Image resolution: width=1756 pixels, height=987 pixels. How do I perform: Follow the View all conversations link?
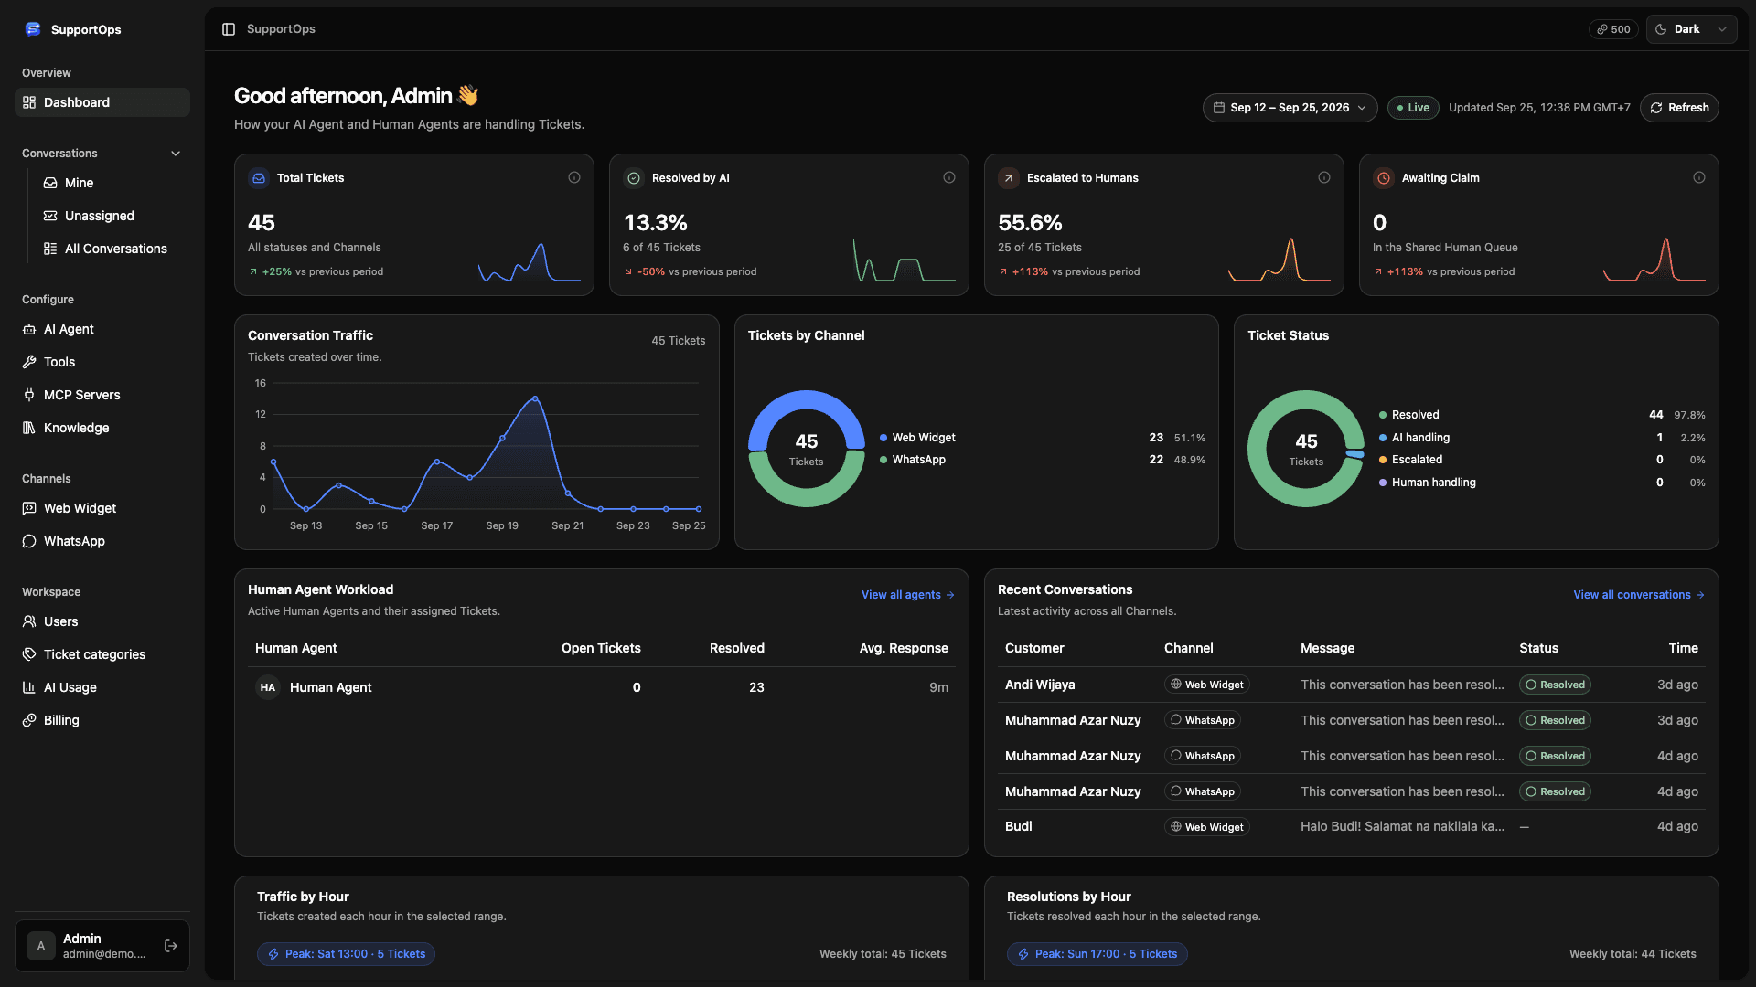(x=1638, y=595)
